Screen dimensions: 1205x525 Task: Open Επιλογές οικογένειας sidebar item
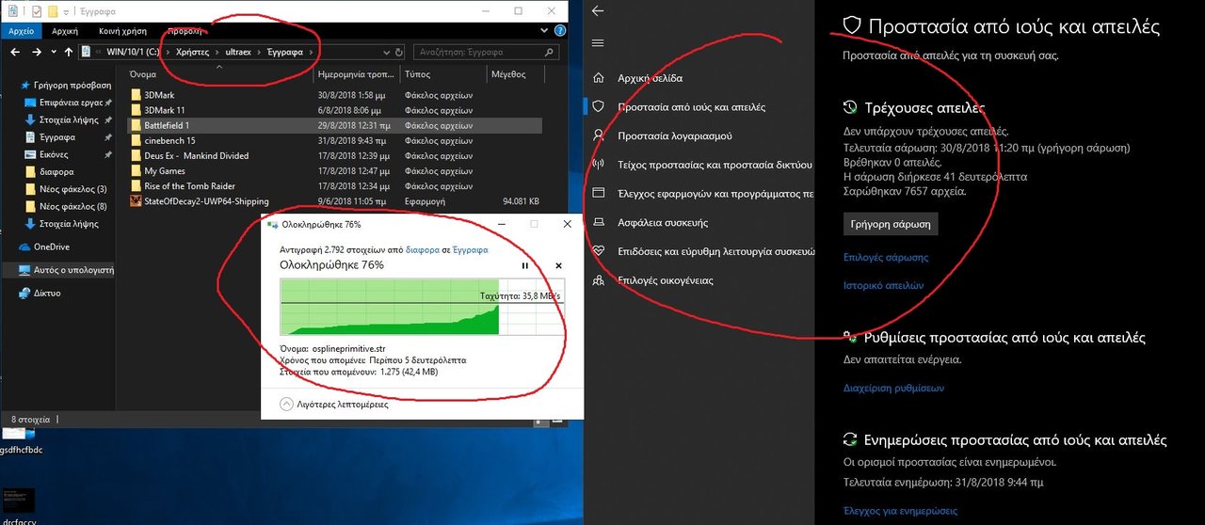(666, 280)
